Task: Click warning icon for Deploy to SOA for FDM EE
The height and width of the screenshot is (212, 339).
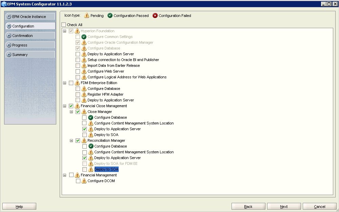Action: click(91, 163)
